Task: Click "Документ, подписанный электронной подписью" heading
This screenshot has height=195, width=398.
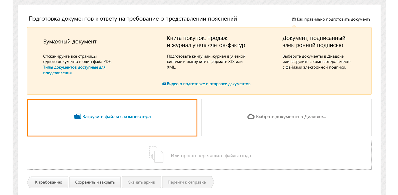Action: click(314, 42)
